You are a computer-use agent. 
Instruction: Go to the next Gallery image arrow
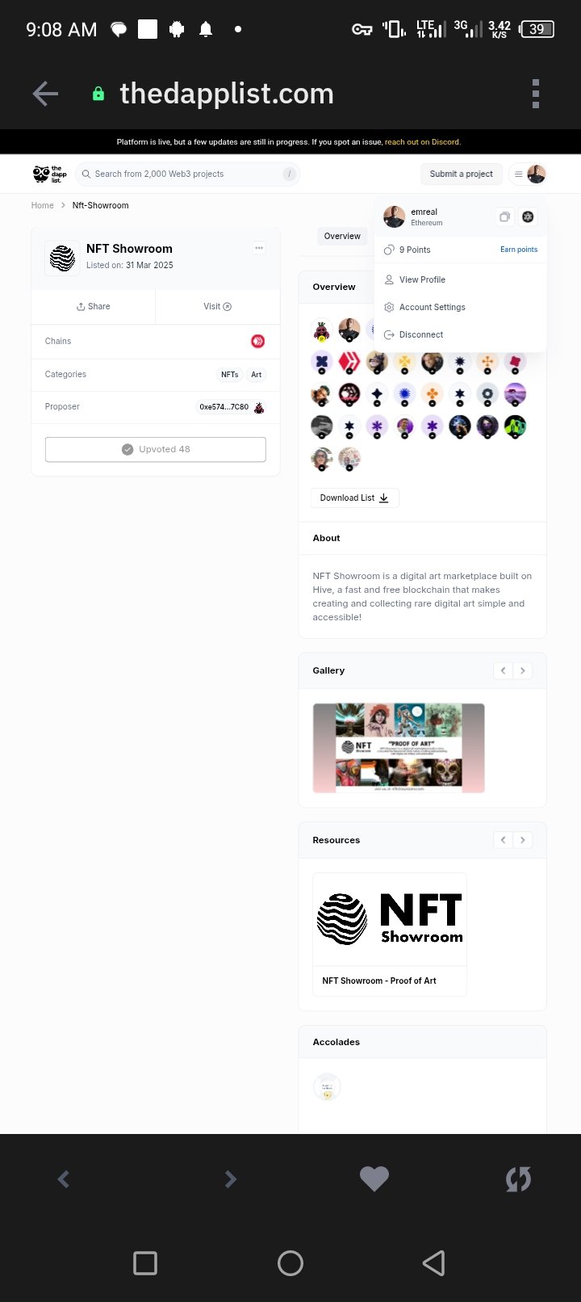(x=523, y=670)
